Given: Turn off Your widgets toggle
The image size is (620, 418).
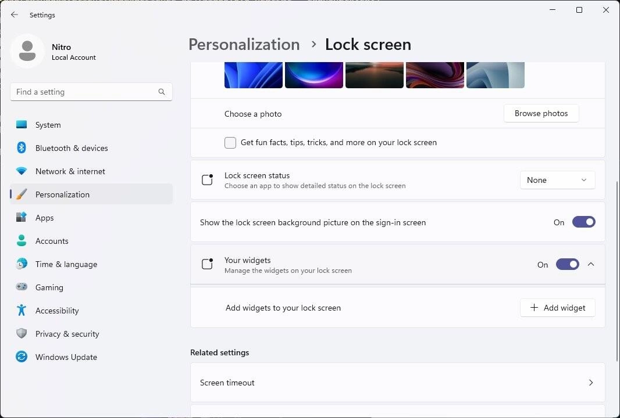Looking at the screenshot, I should click(x=567, y=264).
